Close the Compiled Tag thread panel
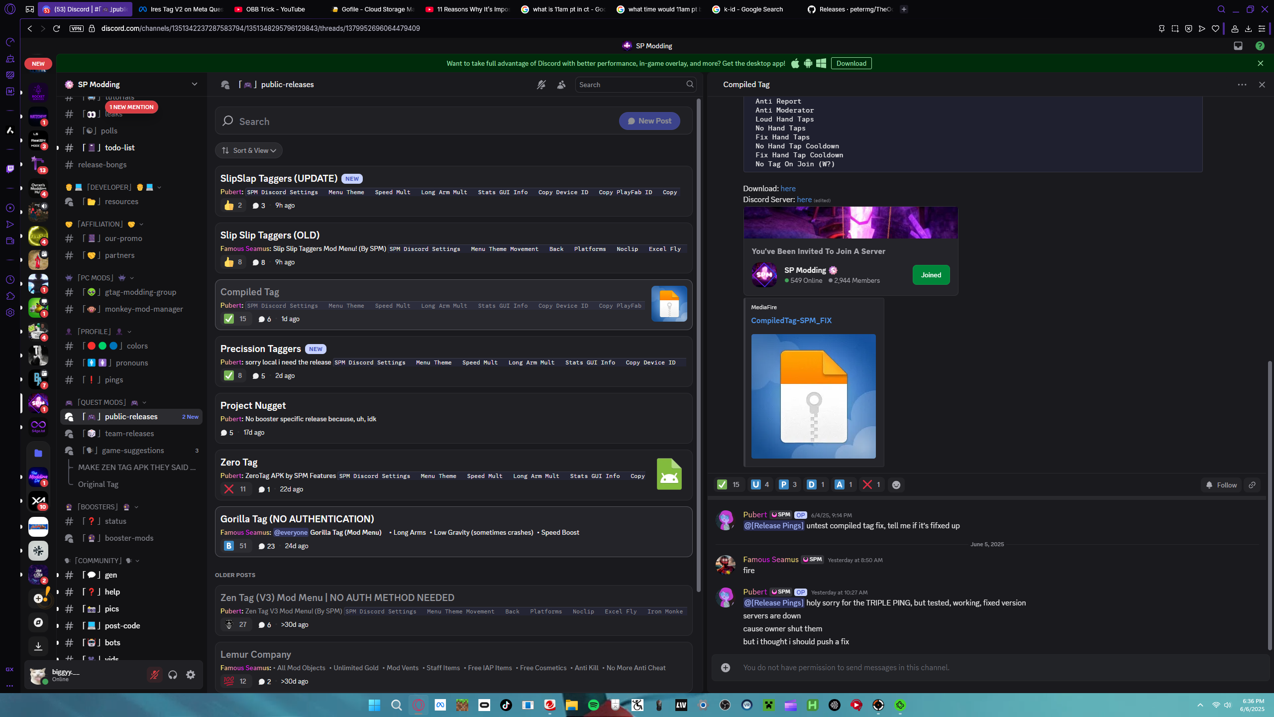 (1262, 85)
